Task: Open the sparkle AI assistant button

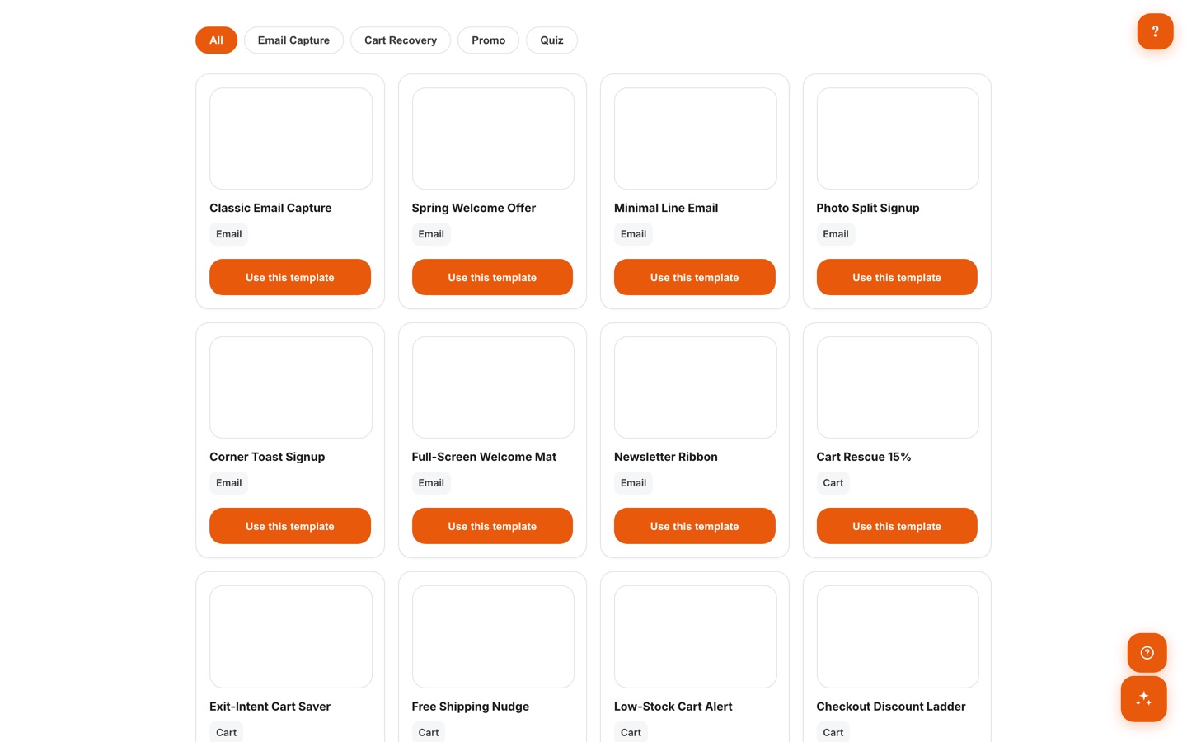Action: [1143, 699]
